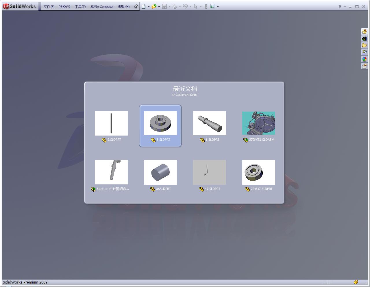Screen dimensions: 370x287
Task: Click the assembly icon beside 装配体1.SLDASM
Action: [246, 140]
